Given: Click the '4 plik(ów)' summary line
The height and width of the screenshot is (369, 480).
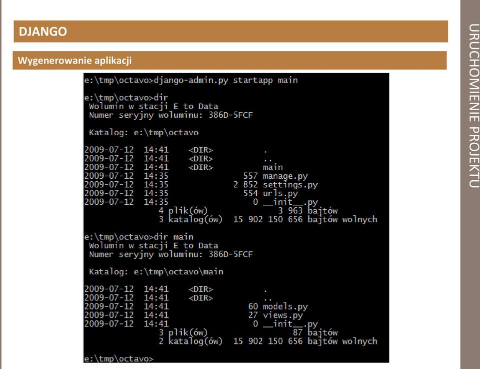Looking at the screenshot, I should point(183,211).
